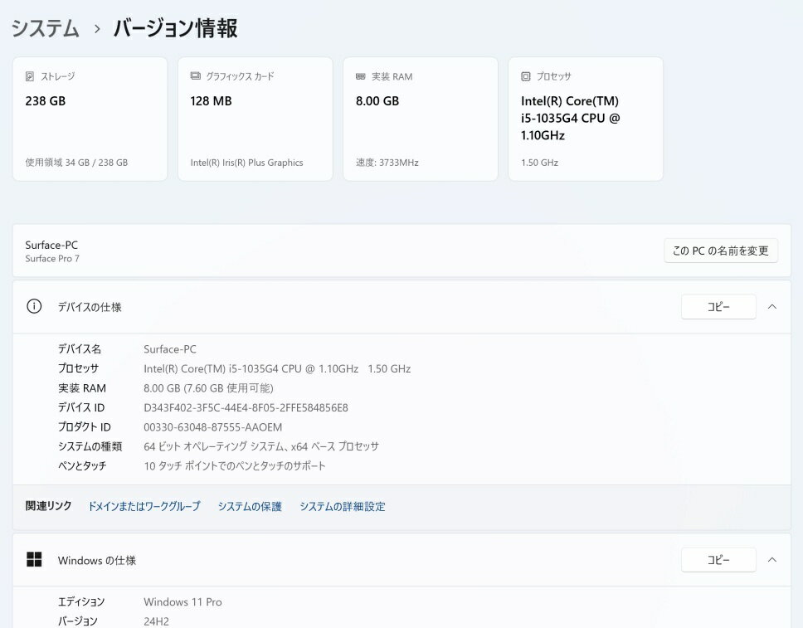Copy Windows specifications with コピー button
Image resolution: width=803 pixels, height=628 pixels.
click(x=718, y=560)
